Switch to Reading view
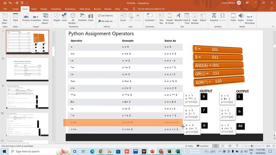The width and height of the screenshot is (276, 155). [x=230, y=146]
